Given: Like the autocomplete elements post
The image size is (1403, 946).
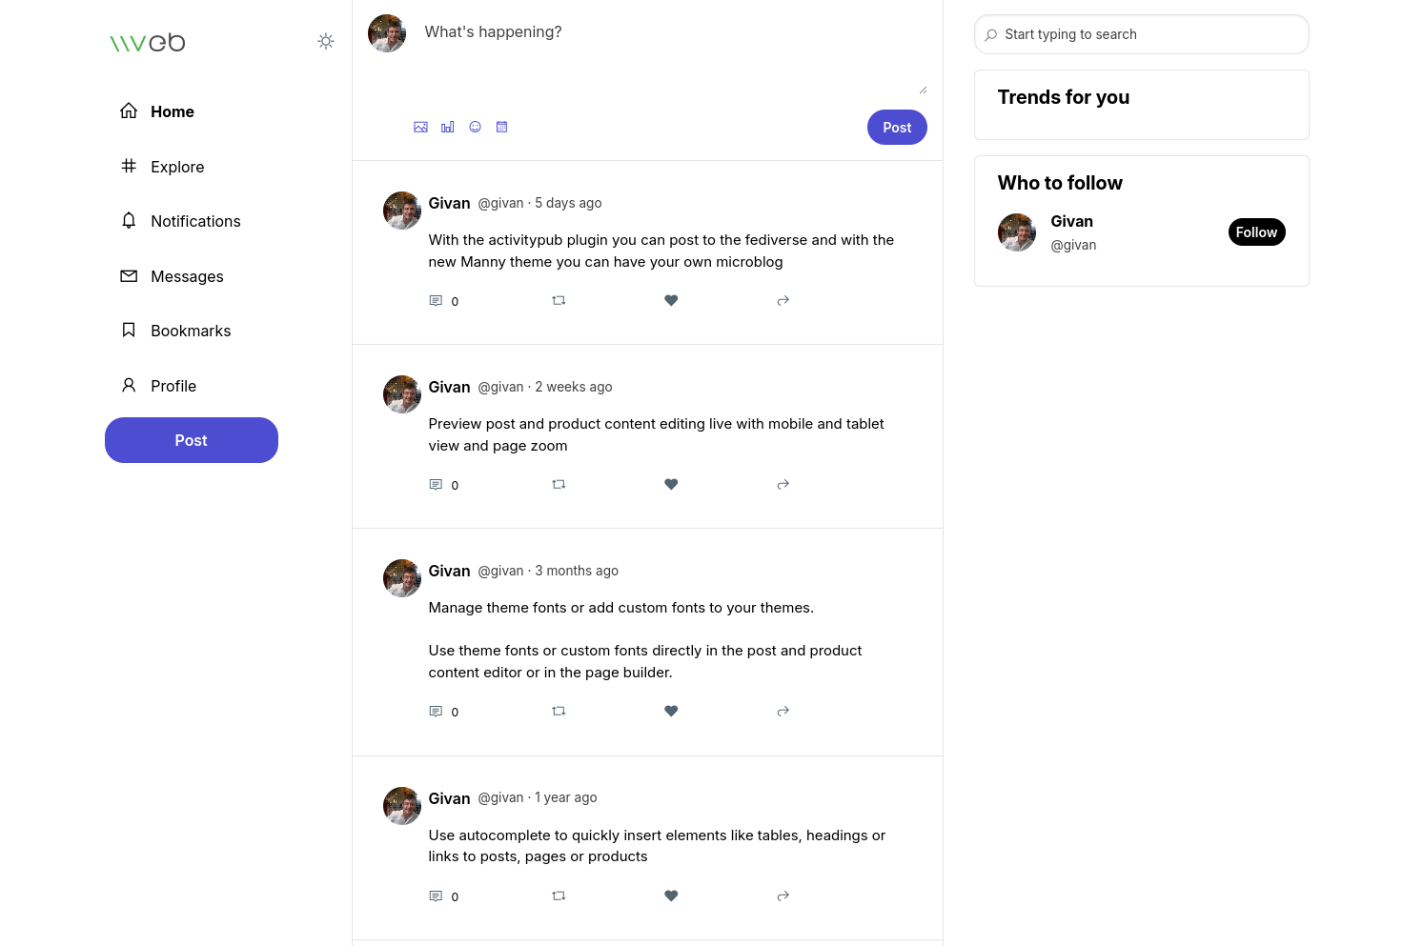Looking at the screenshot, I should coord(671,896).
